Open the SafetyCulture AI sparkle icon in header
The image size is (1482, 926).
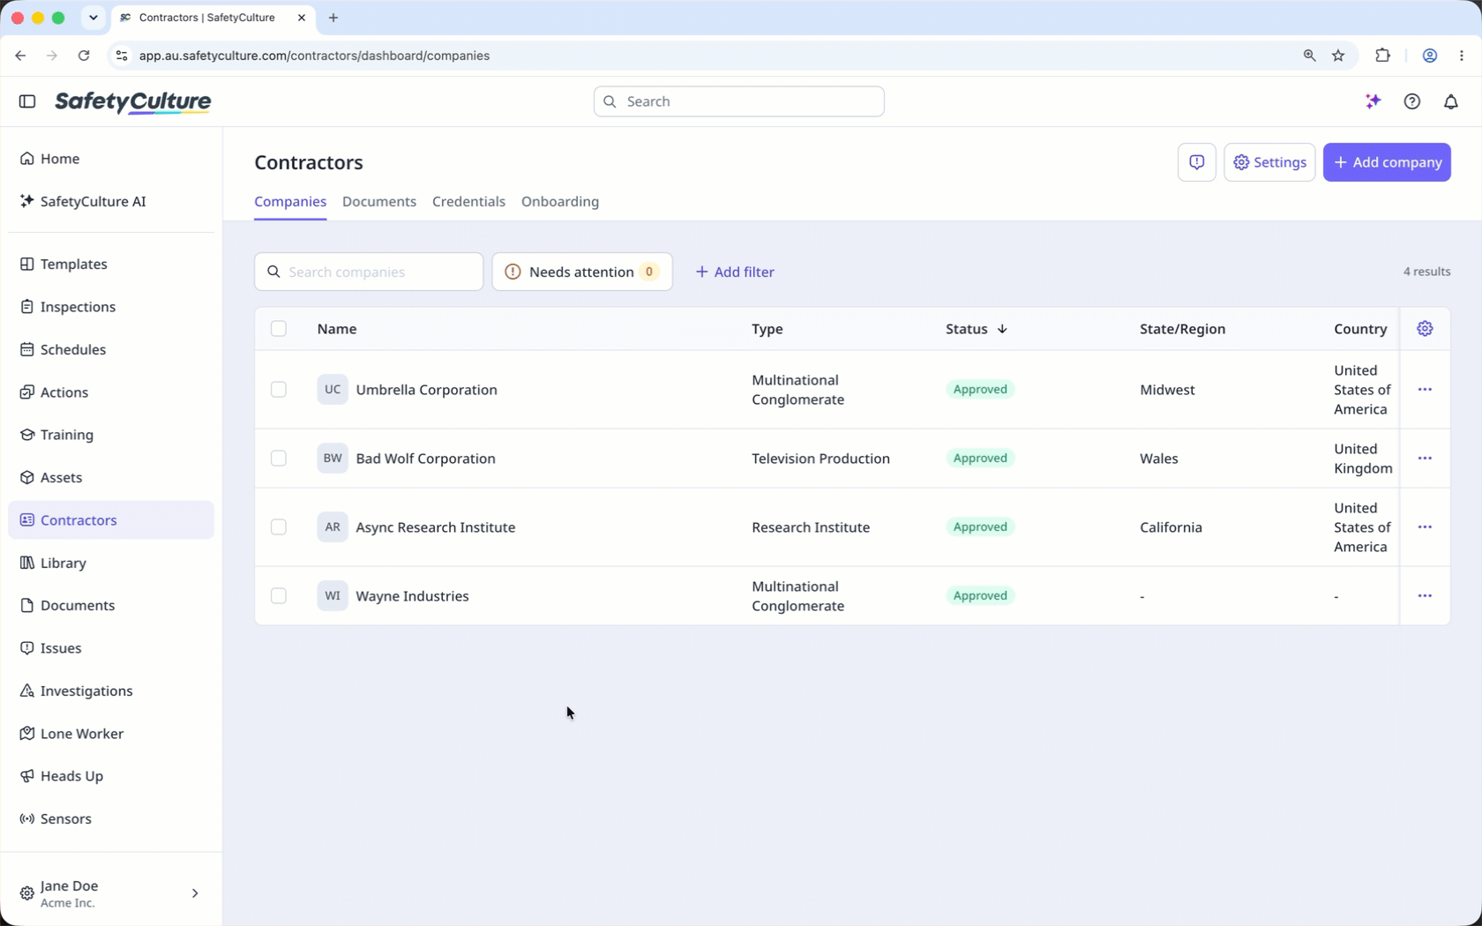pyautogui.click(x=1373, y=101)
